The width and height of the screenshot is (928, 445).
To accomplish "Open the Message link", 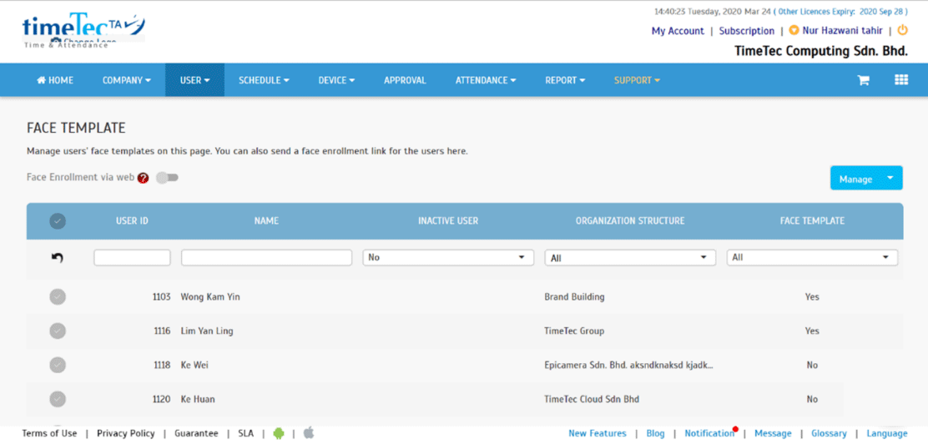I will point(773,433).
